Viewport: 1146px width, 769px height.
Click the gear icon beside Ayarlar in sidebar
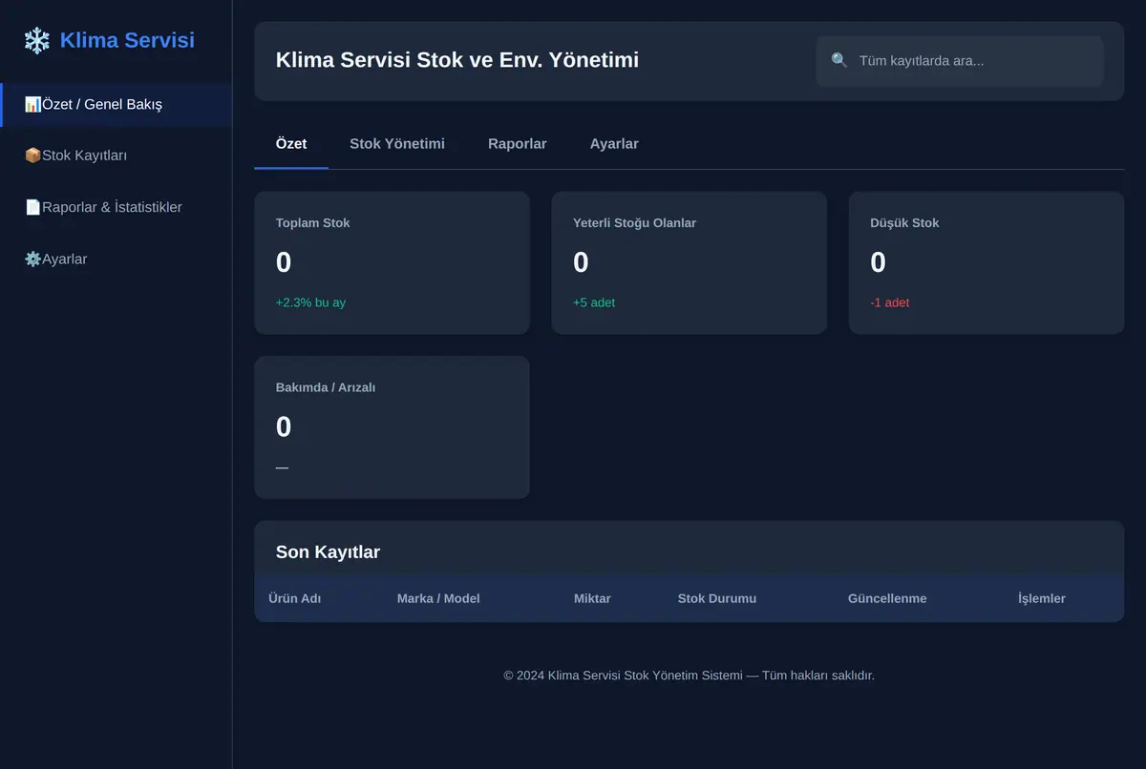(x=32, y=259)
